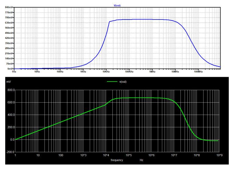Click the blue V(out) trace label
This screenshot has height=169, width=234.
(117, 5)
